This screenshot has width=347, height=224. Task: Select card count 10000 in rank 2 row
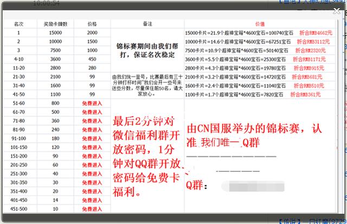(55, 42)
